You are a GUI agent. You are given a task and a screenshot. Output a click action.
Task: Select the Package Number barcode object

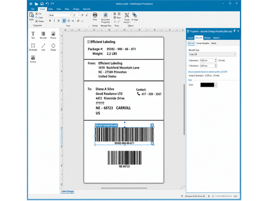click(x=124, y=136)
